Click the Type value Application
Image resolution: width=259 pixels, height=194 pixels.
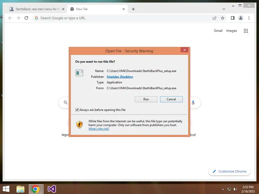(x=114, y=82)
